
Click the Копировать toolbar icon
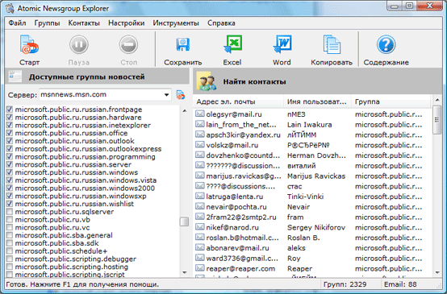click(x=332, y=44)
